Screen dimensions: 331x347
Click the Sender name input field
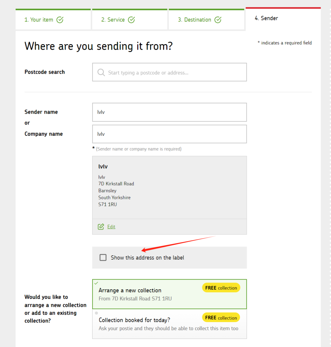click(169, 112)
